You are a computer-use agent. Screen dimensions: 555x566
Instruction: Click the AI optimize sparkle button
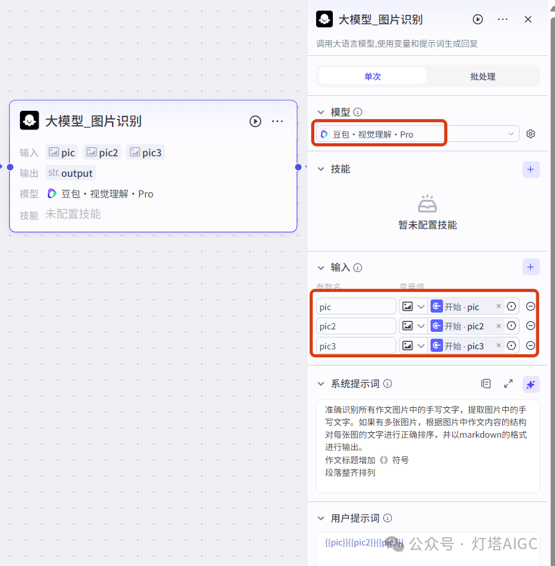pos(531,384)
